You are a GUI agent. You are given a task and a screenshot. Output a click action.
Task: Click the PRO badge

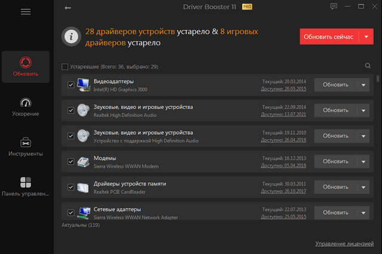click(x=247, y=7)
